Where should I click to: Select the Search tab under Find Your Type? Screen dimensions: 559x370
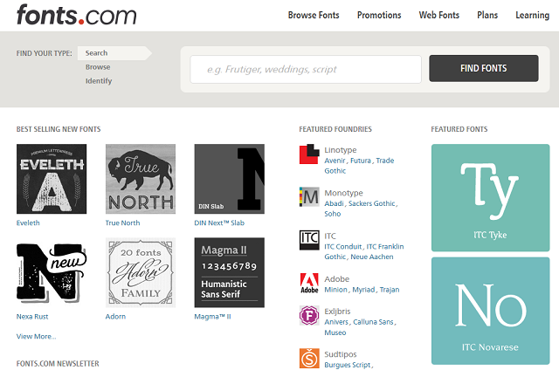(x=114, y=53)
